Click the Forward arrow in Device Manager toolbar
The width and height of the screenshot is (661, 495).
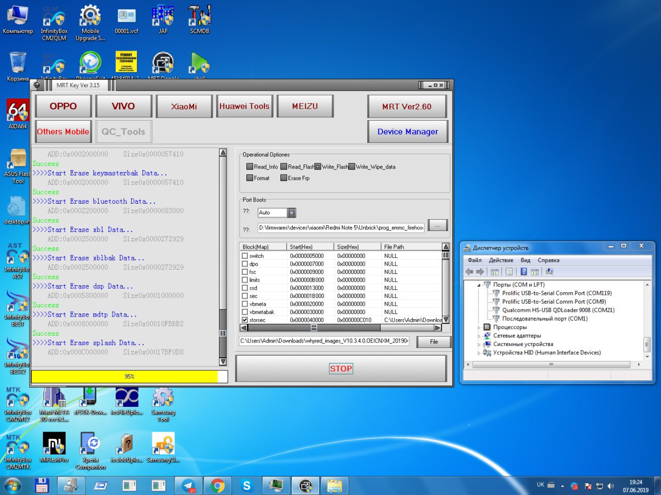[480, 272]
